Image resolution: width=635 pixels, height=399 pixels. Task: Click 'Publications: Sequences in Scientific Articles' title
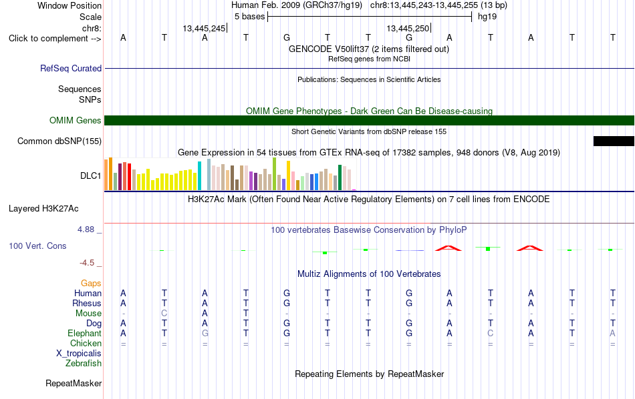pyautogui.click(x=369, y=79)
